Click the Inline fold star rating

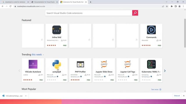[x=51, y=45]
